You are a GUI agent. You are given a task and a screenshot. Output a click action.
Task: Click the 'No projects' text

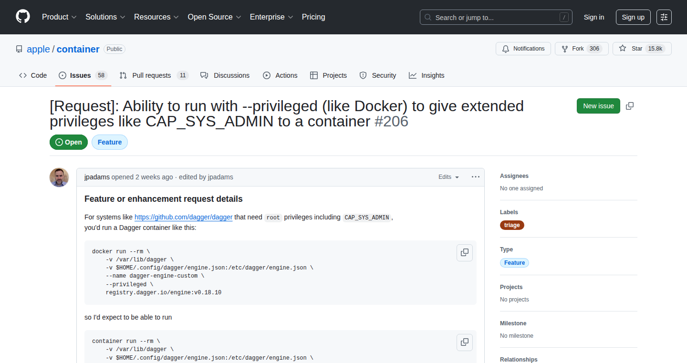[514, 300]
